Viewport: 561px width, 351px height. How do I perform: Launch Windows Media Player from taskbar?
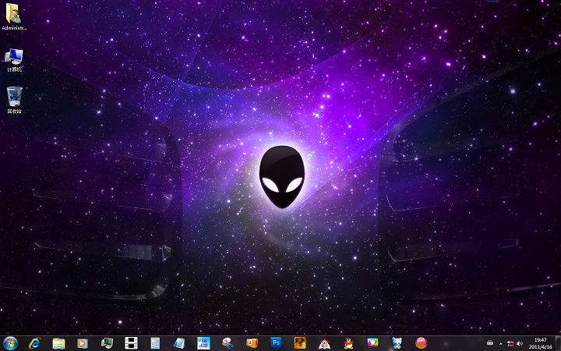83,343
